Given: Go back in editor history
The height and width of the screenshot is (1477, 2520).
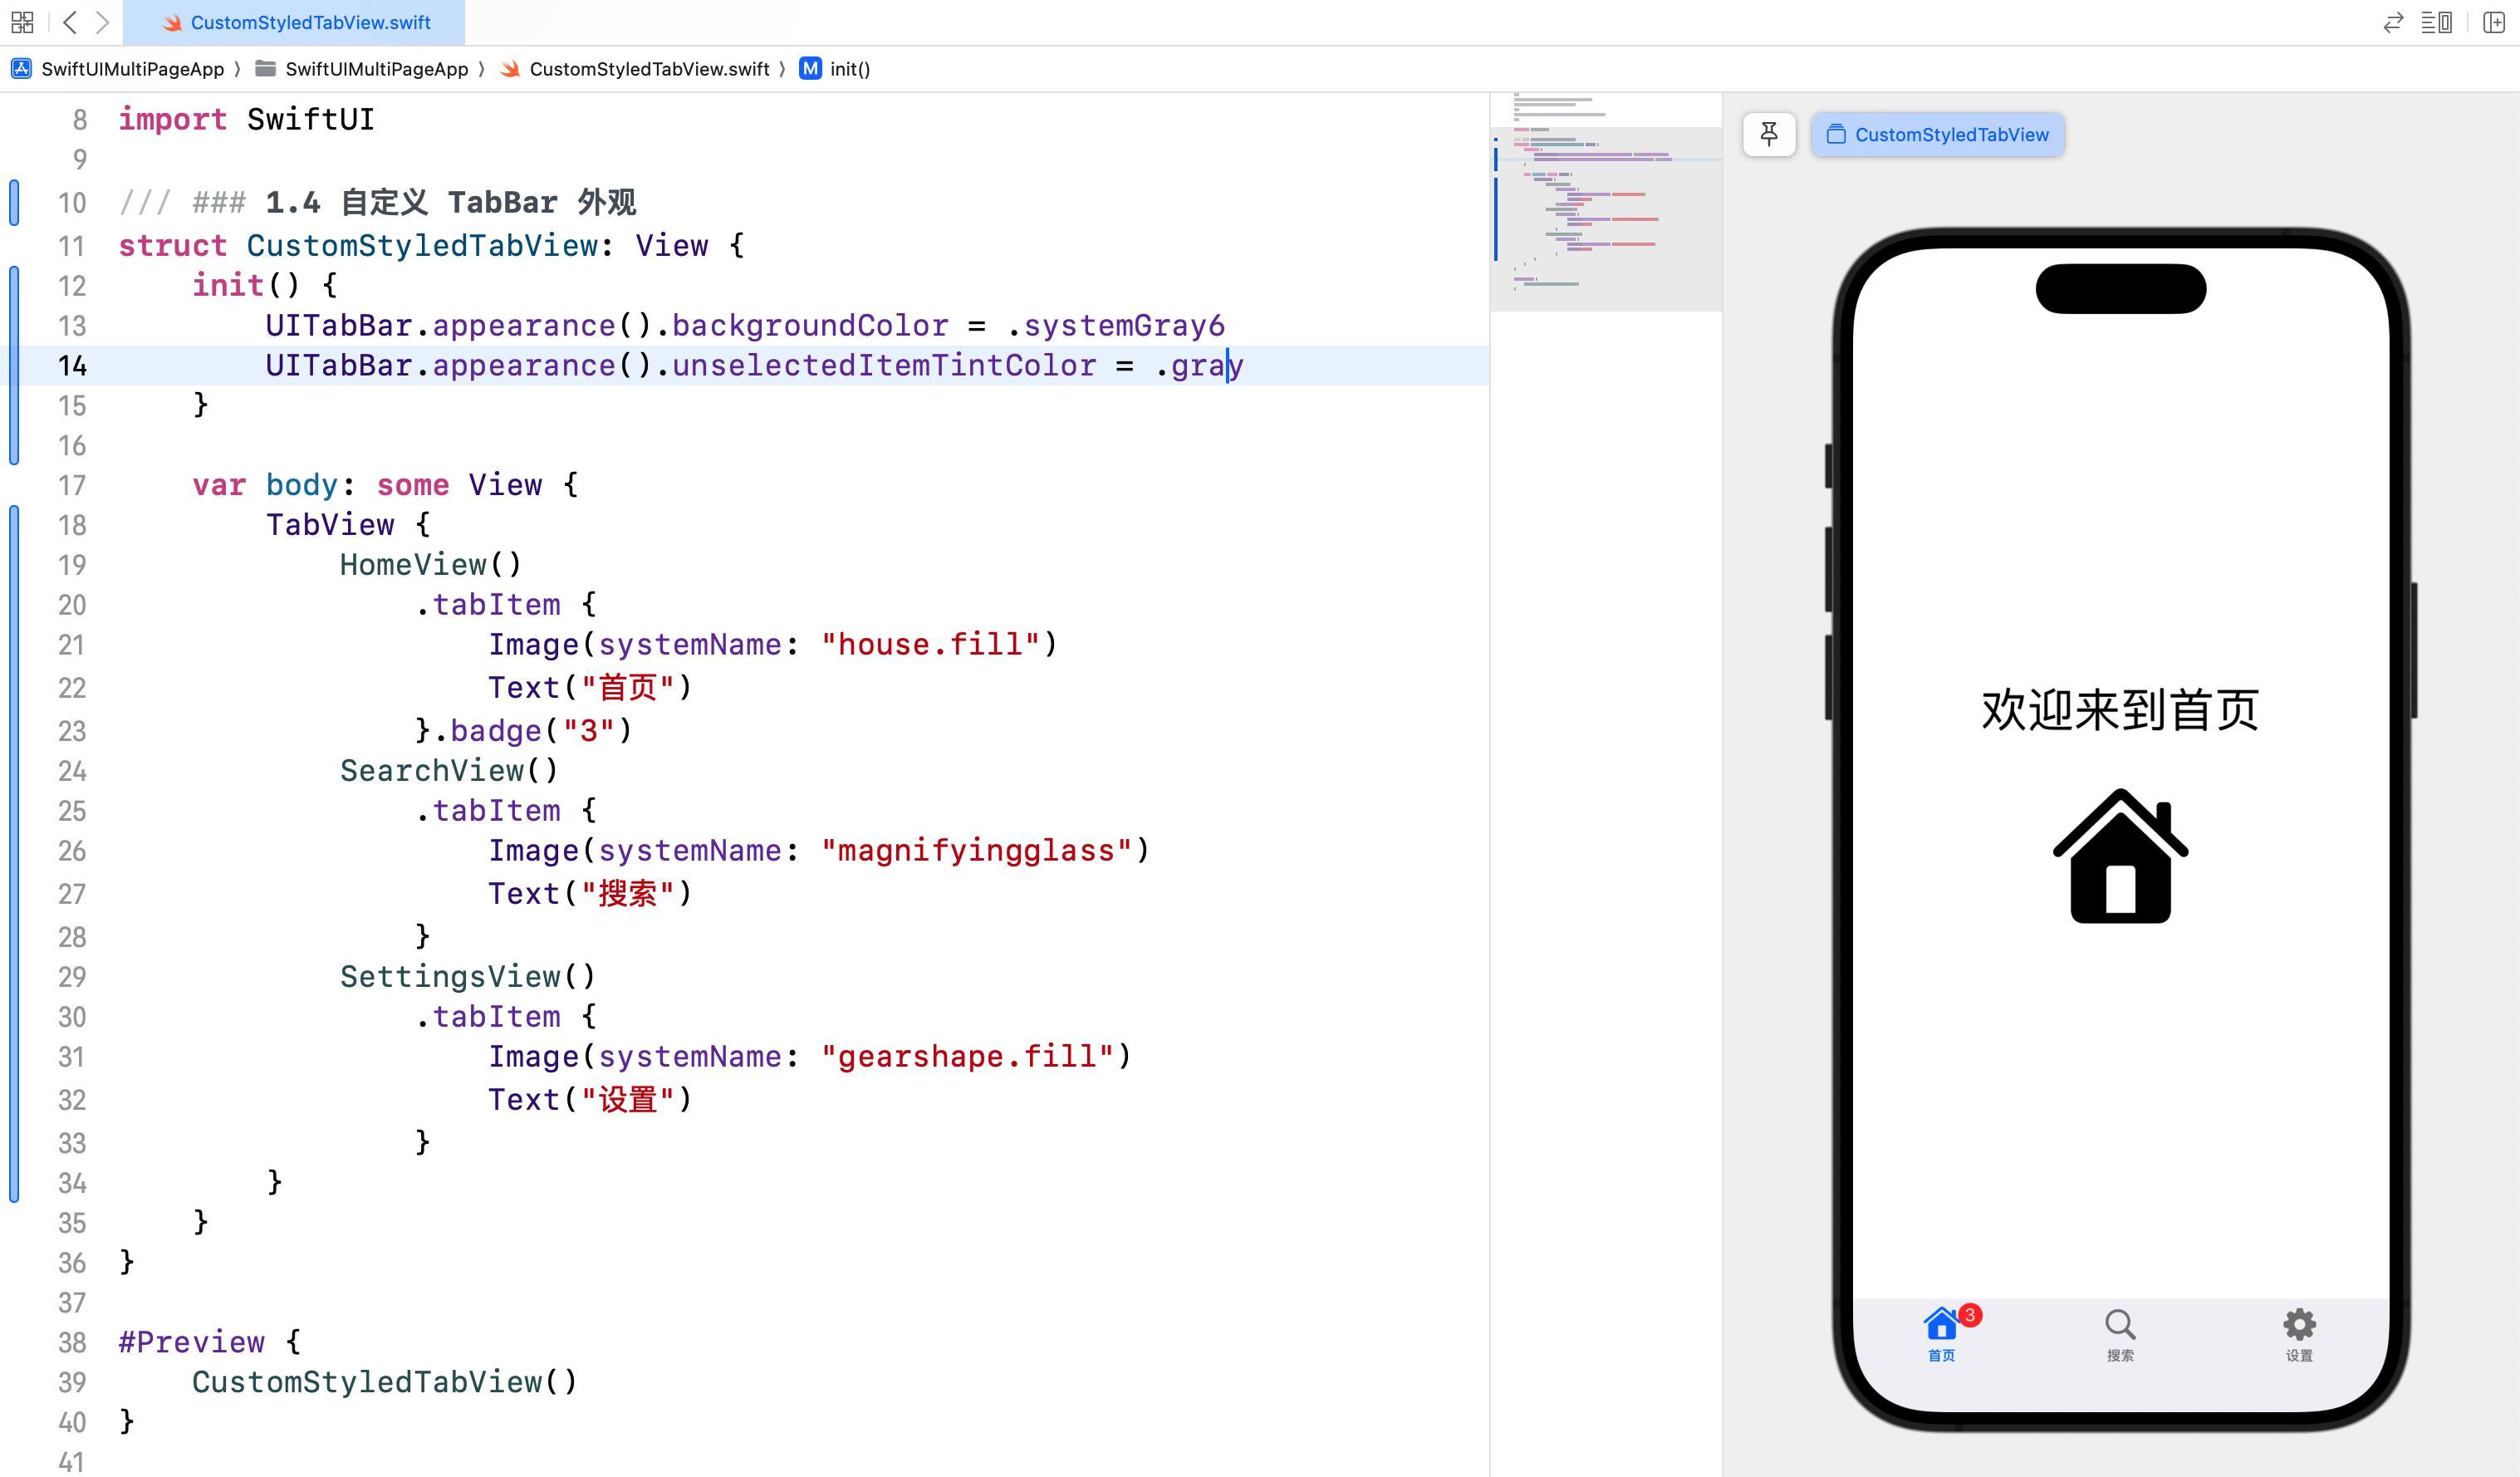Looking at the screenshot, I should tap(70, 22).
